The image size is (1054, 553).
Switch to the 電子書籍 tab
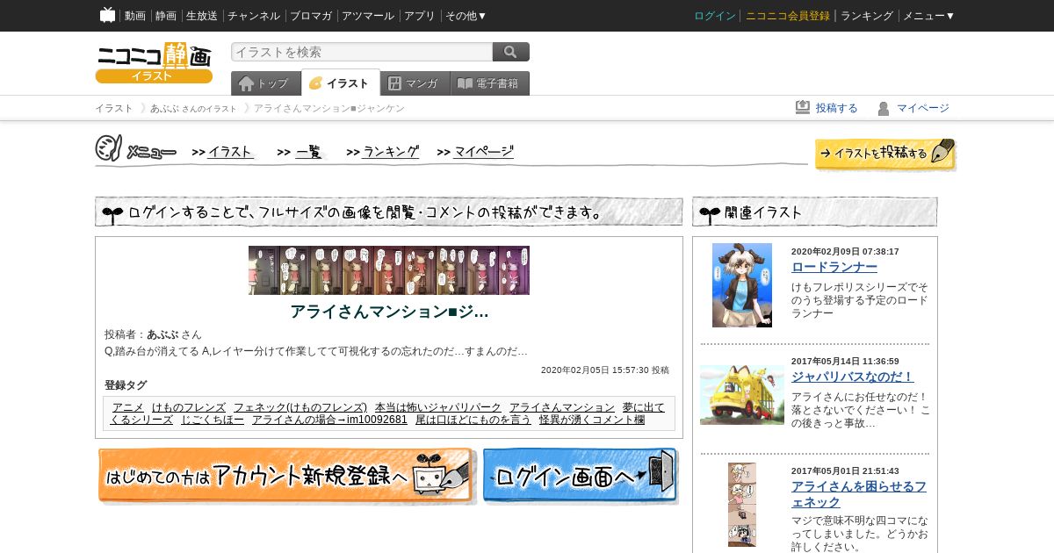pos(490,83)
